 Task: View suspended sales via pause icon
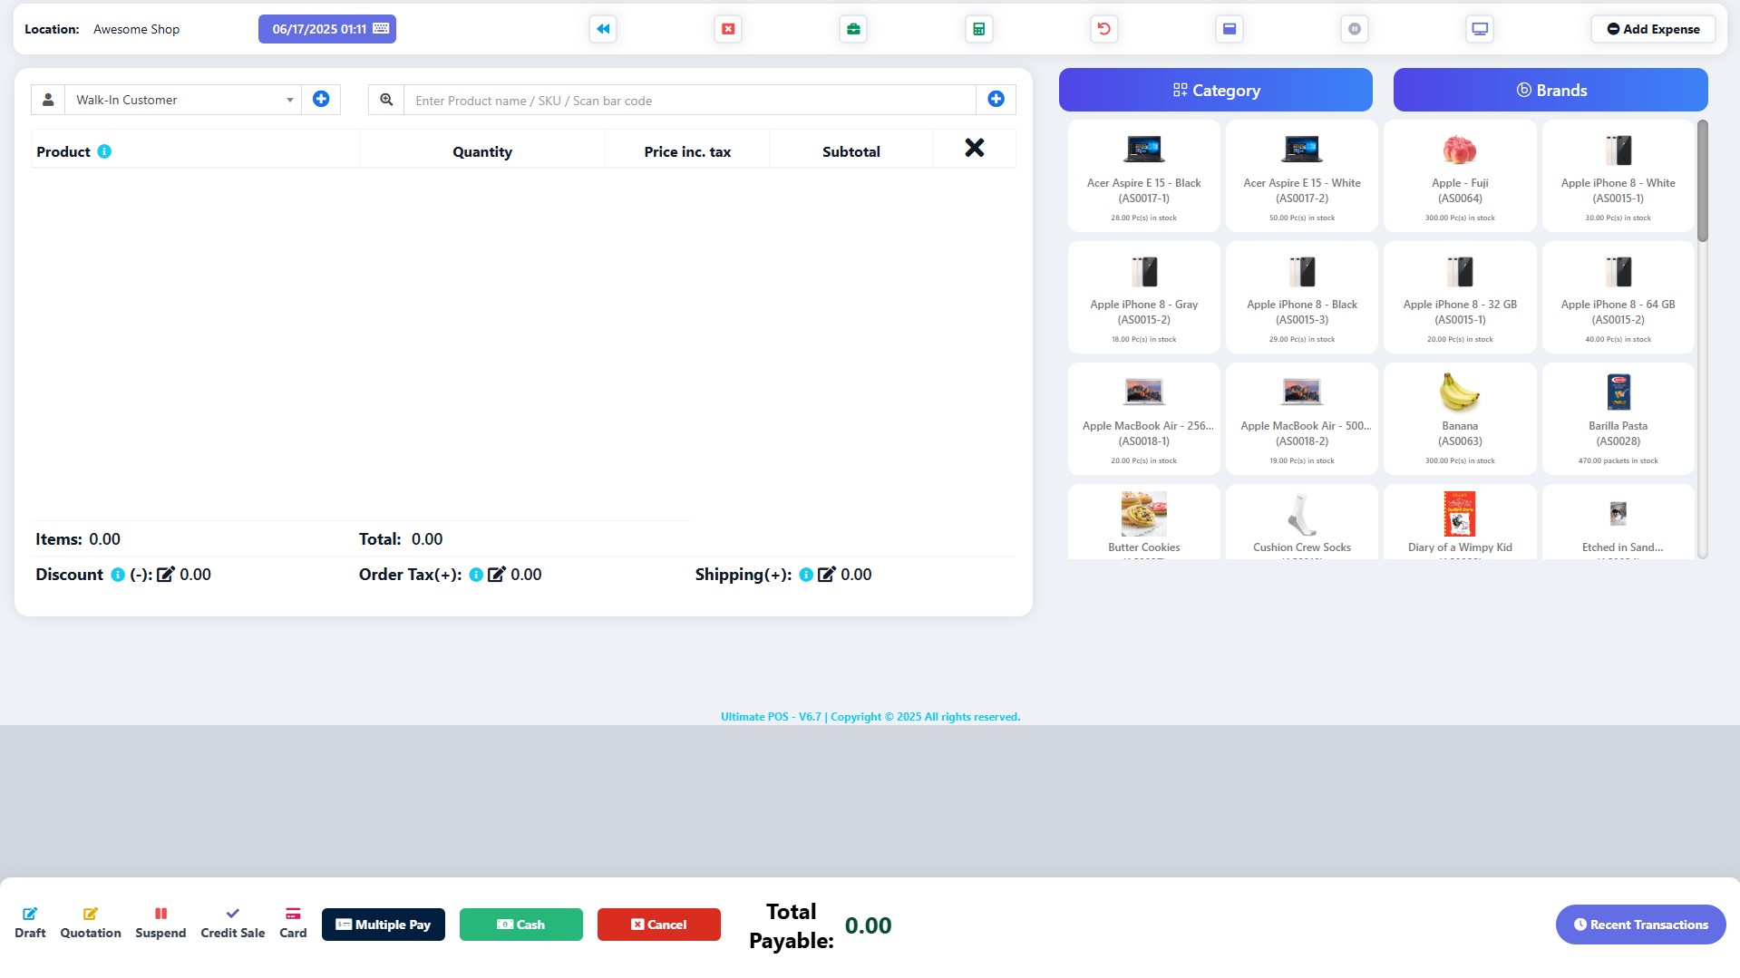1355,28
